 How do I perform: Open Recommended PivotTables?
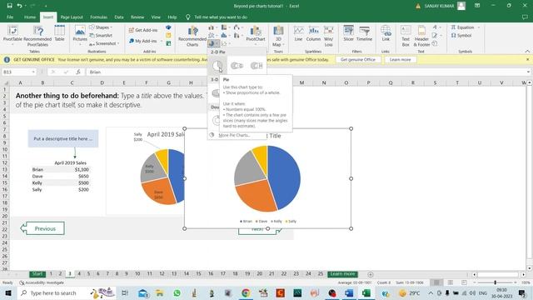click(37, 36)
